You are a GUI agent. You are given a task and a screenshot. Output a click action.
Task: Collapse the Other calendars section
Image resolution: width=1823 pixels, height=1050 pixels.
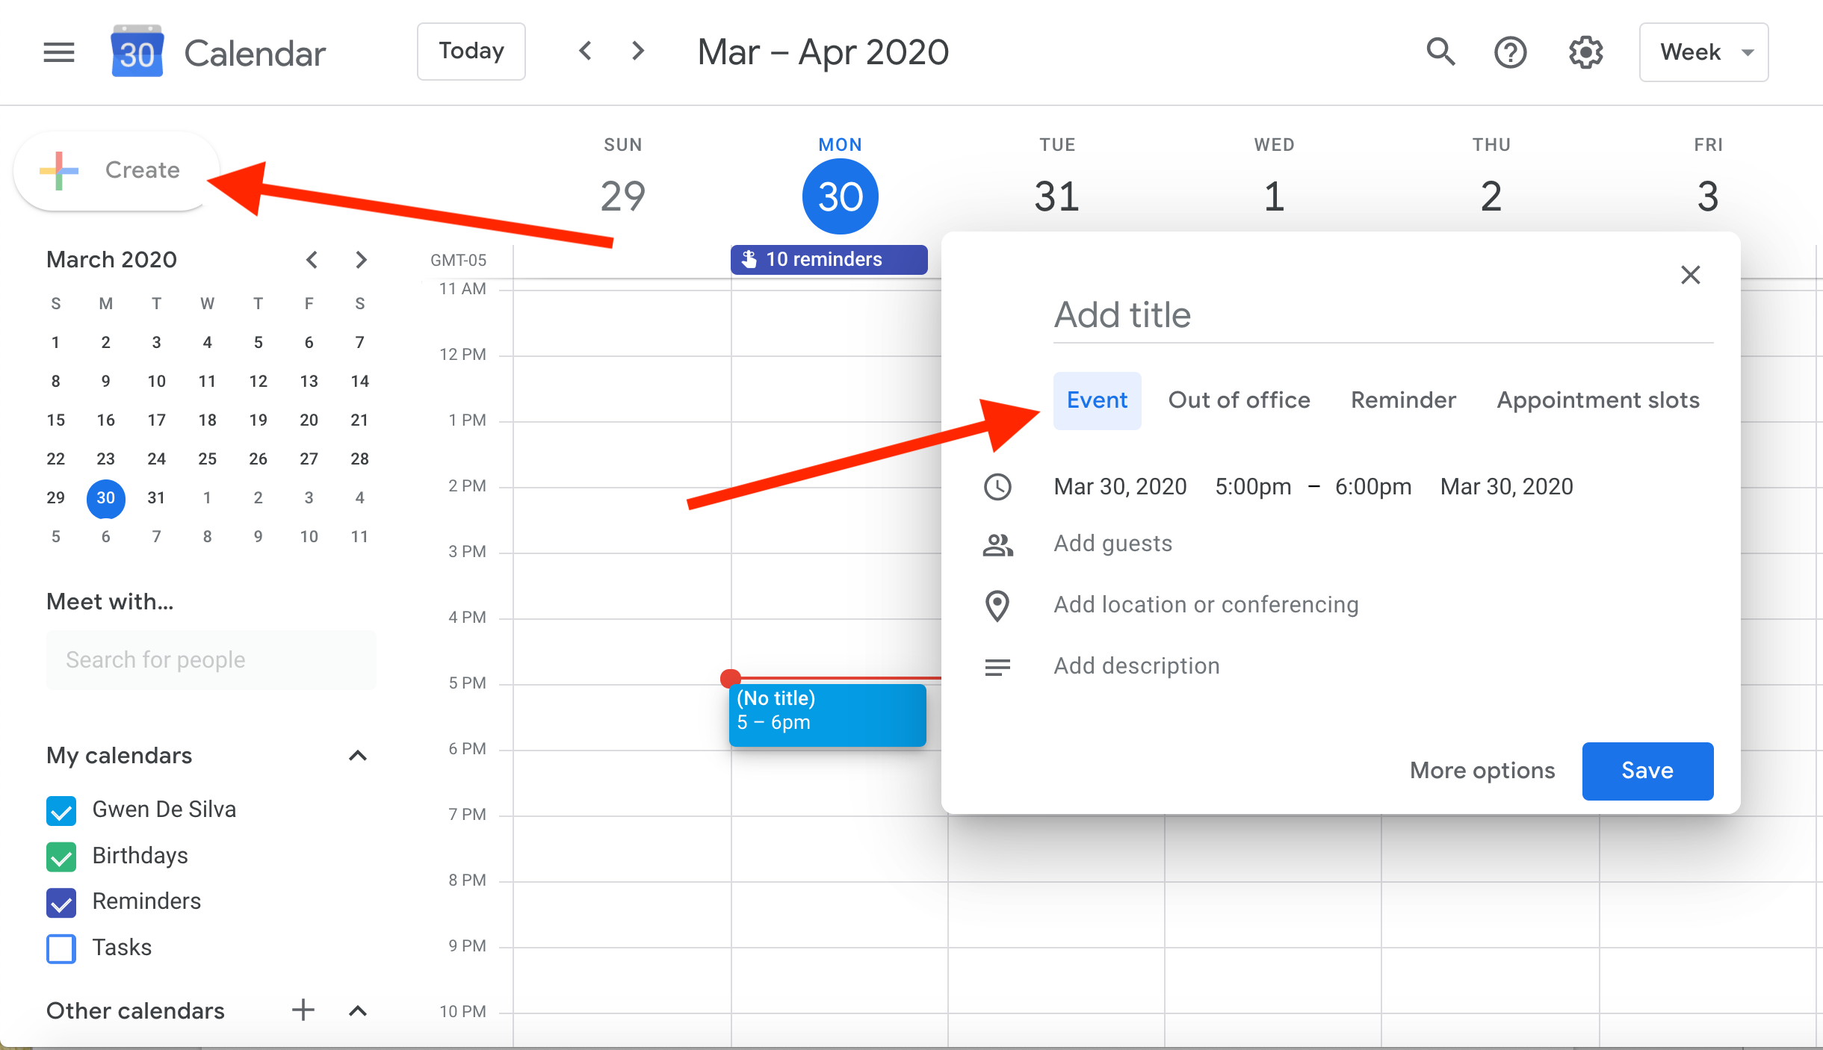point(358,1010)
